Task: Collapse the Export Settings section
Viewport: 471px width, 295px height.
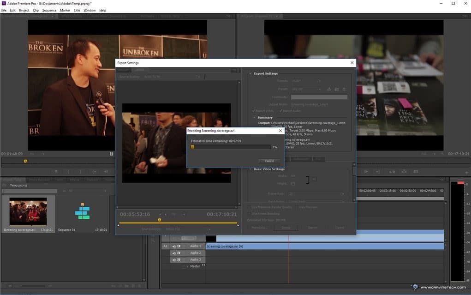Action: (x=250, y=73)
